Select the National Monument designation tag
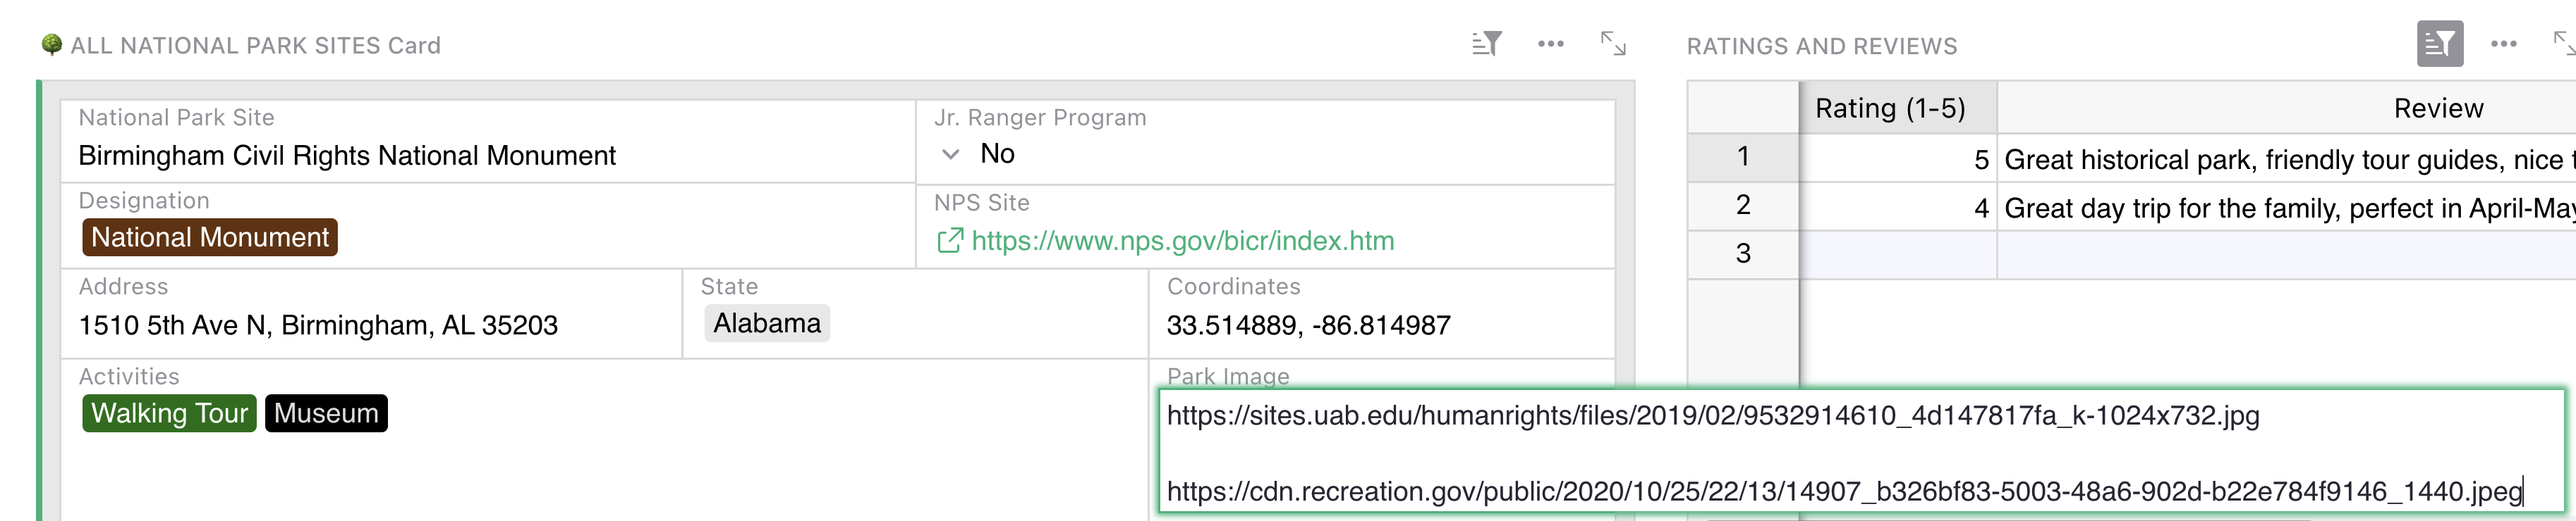This screenshot has height=521, width=2576. [210, 237]
